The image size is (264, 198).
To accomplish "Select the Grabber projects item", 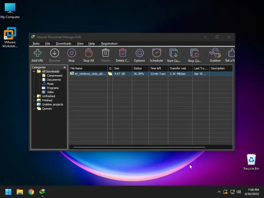I will click(52, 104).
